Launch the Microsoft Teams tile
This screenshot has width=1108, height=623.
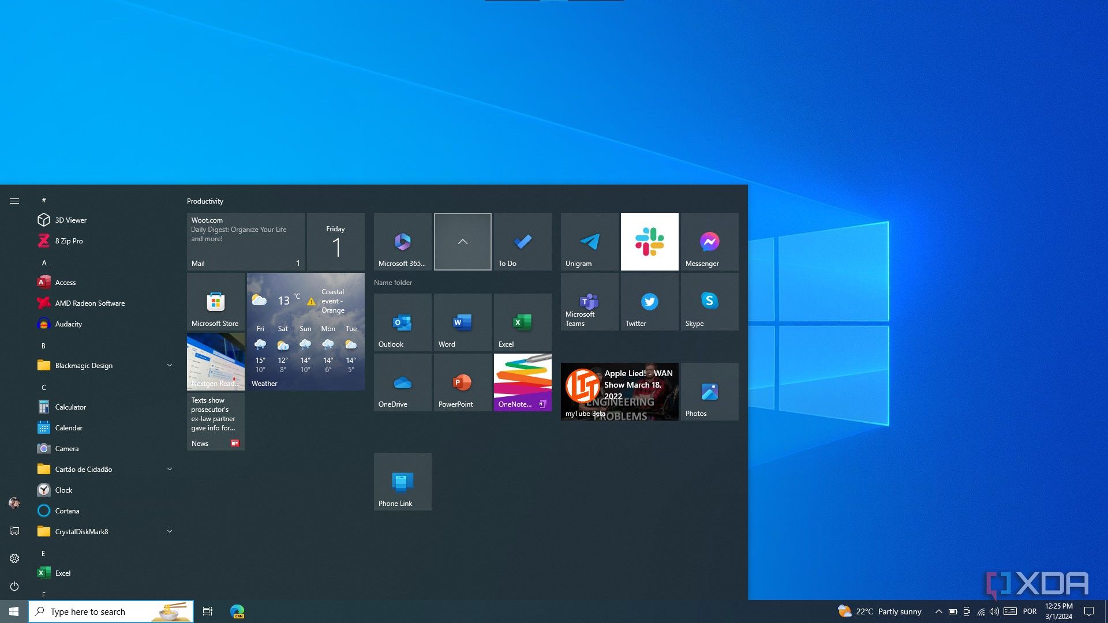(x=590, y=302)
